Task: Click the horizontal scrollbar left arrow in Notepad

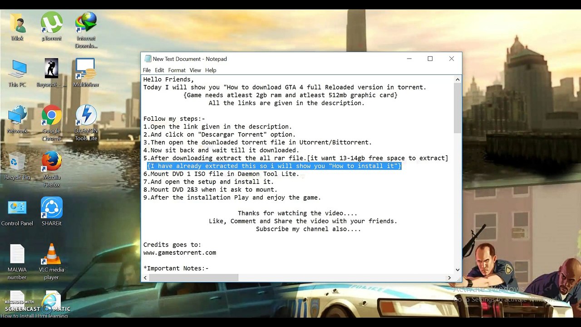Action: (145, 277)
